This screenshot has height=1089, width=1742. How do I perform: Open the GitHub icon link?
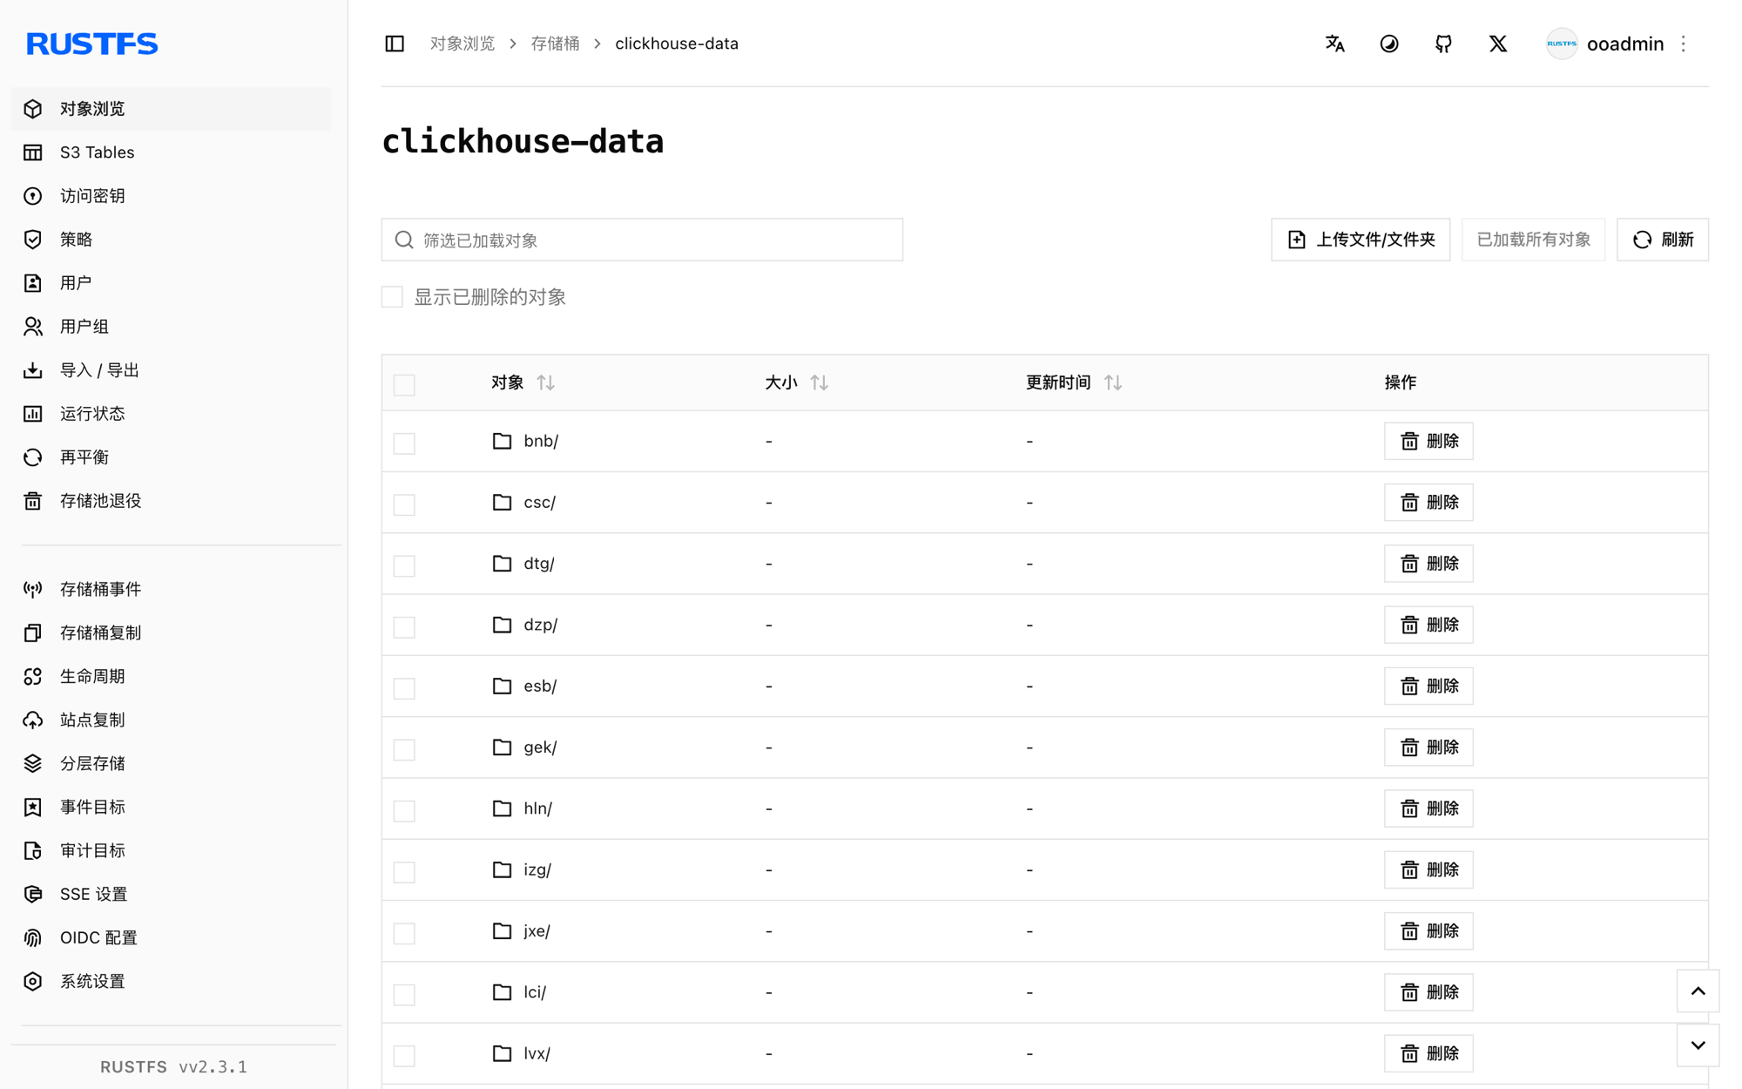[x=1443, y=44]
